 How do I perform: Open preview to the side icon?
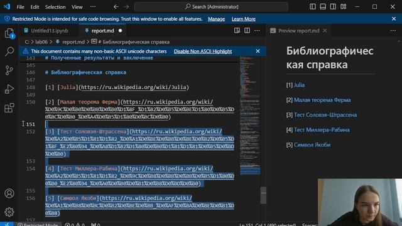click(x=237, y=31)
